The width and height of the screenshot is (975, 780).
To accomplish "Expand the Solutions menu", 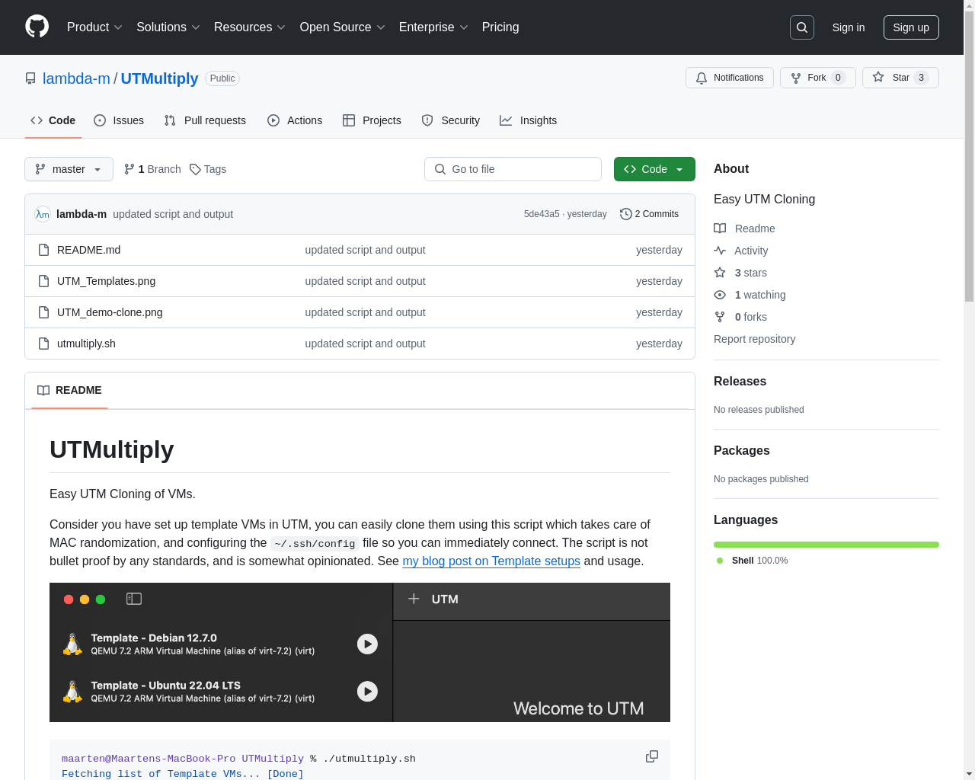I will coord(168,27).
